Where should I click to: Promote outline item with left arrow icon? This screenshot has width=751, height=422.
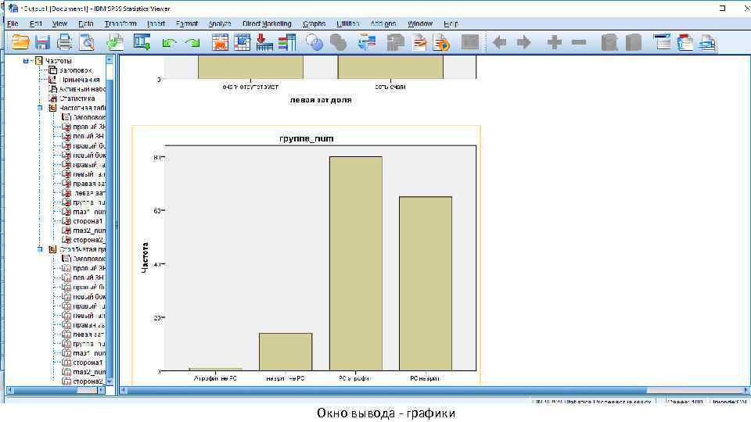click(x=500, y=42)
